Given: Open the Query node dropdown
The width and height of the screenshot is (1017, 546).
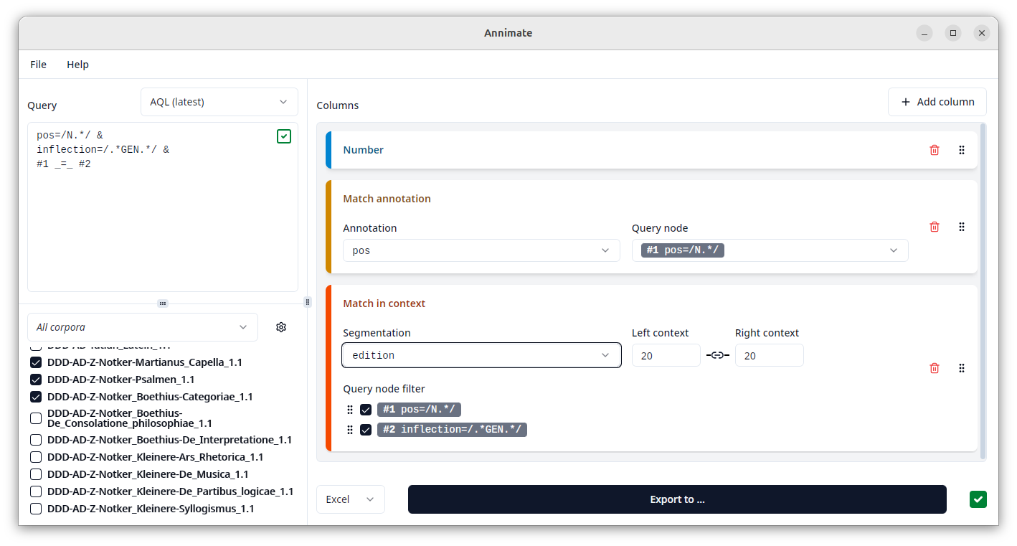Looking at the screenshot, I should pos(770,250).
